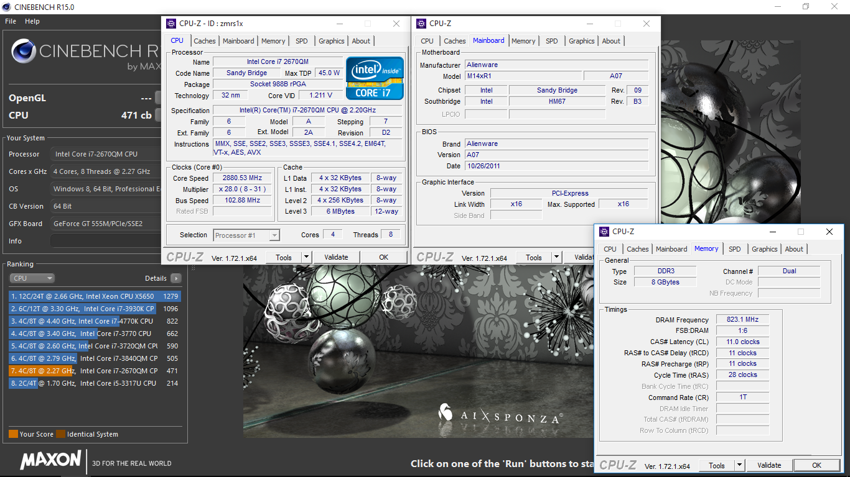The image size is (850, 477).
Task: Select ranking row Intel Core i7-3770 CPU
Action: tap(95, 334)
